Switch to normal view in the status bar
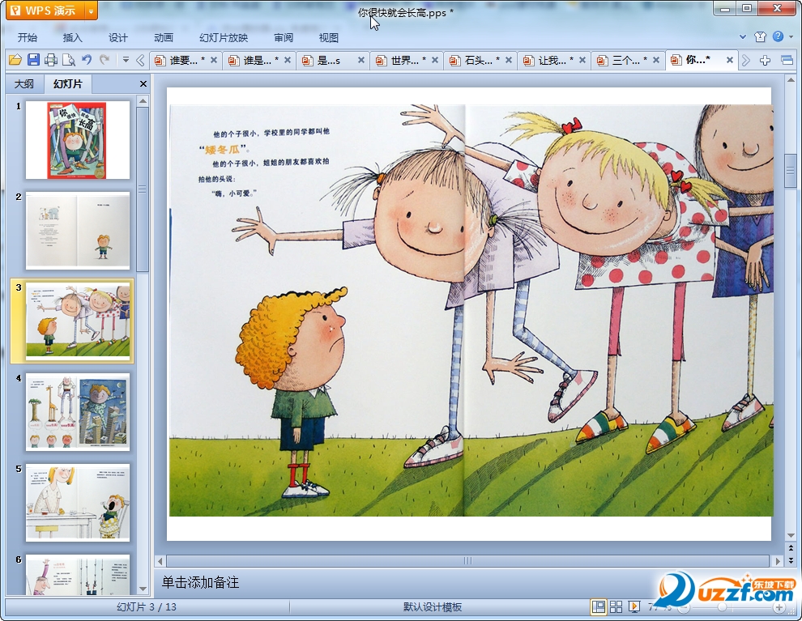The height and width of the screenshot is (621, 802). (x=598, y=606)
